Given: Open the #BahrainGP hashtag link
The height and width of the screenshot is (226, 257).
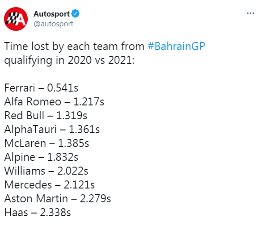Looking at the screenshot, I should tap(176, 46).
